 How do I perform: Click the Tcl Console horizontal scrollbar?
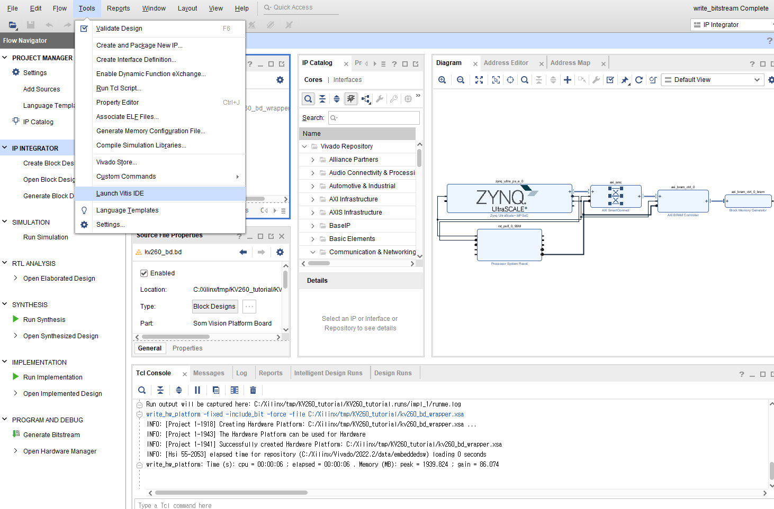pyautogui.click(x=231, y=493)
